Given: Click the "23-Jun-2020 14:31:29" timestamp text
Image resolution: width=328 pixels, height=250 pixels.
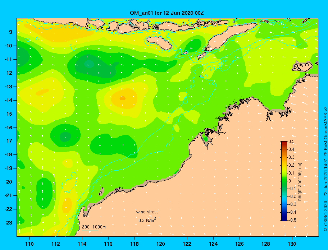Looking at the screenshot, I should click(325, 175).
